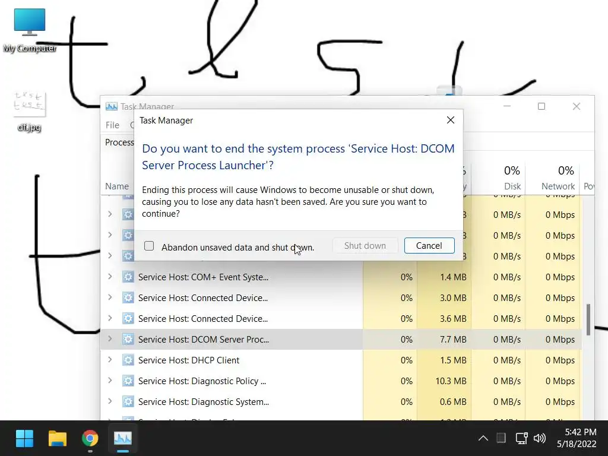Viewport: 608px width, 456px height.
Task: Expand Service Host: Diagnostic System row
Action: [110, 401]
